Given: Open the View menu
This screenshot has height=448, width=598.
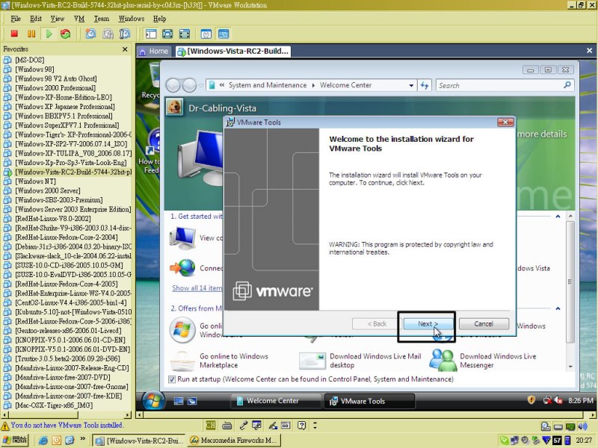Looking at the screenshot, I should [58, 19].
